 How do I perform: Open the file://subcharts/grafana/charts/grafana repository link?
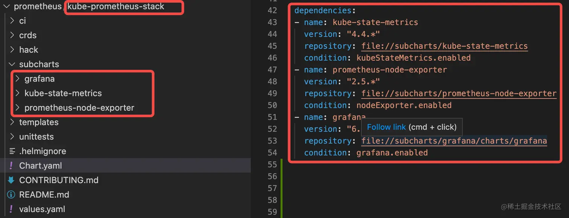coord(454,141)
